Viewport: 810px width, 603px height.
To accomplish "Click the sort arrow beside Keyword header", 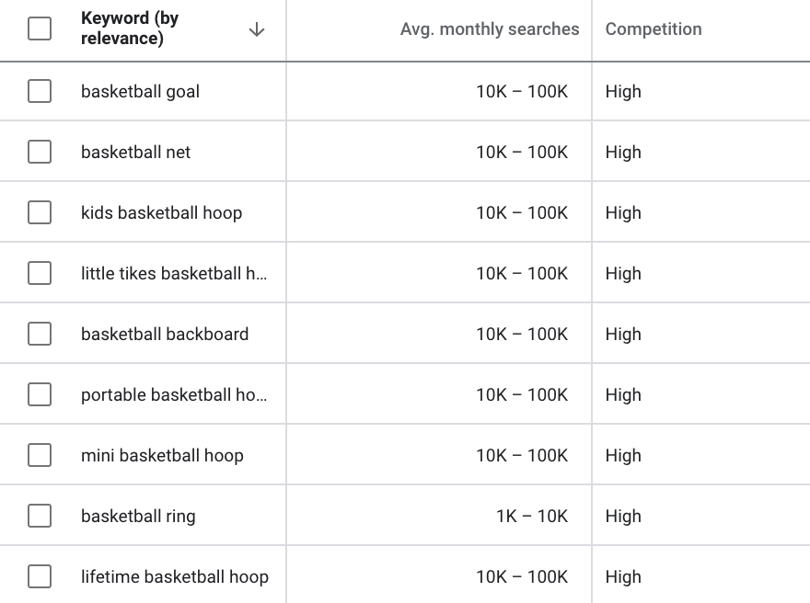I will [x=257, y=29].
